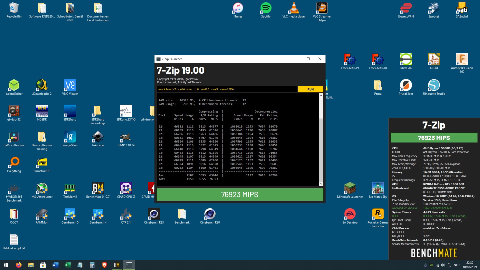Open Cinebench R23 shortcut

[x=154, y=216]
